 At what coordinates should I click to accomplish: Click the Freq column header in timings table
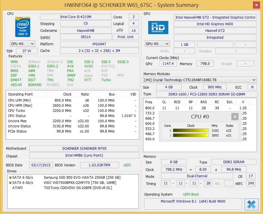tap(151, 102)
